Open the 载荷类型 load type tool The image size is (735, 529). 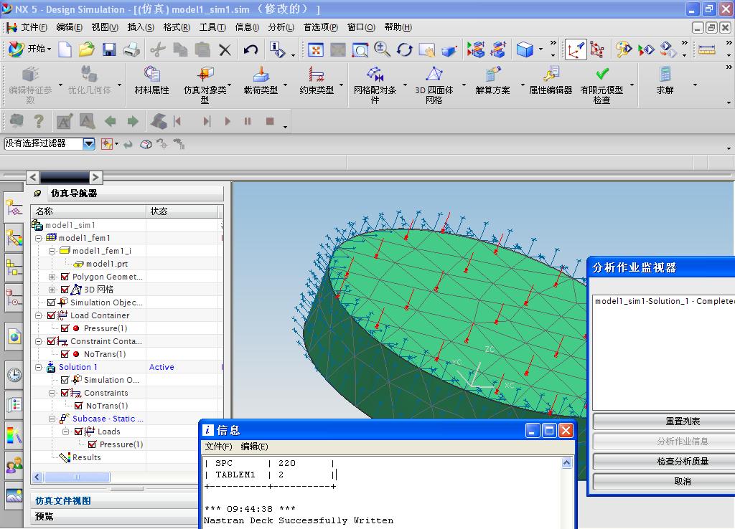click(261, 75)
